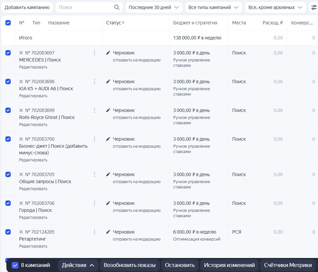Open История изменений
Screen dimensions: 318x272
230,265
